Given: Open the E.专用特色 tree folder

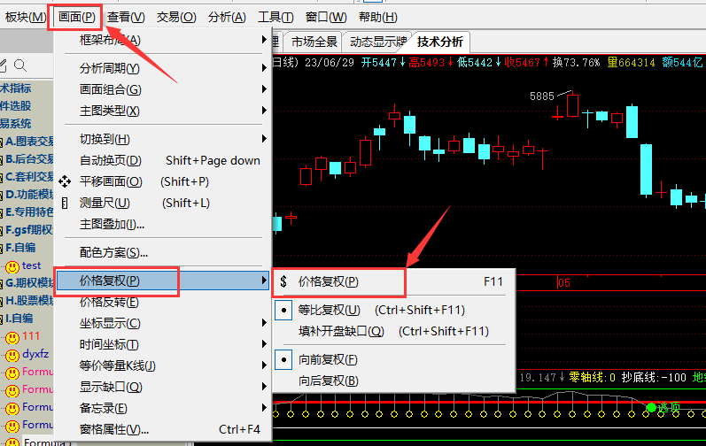Looking at the screenshot, I should 29,212.
